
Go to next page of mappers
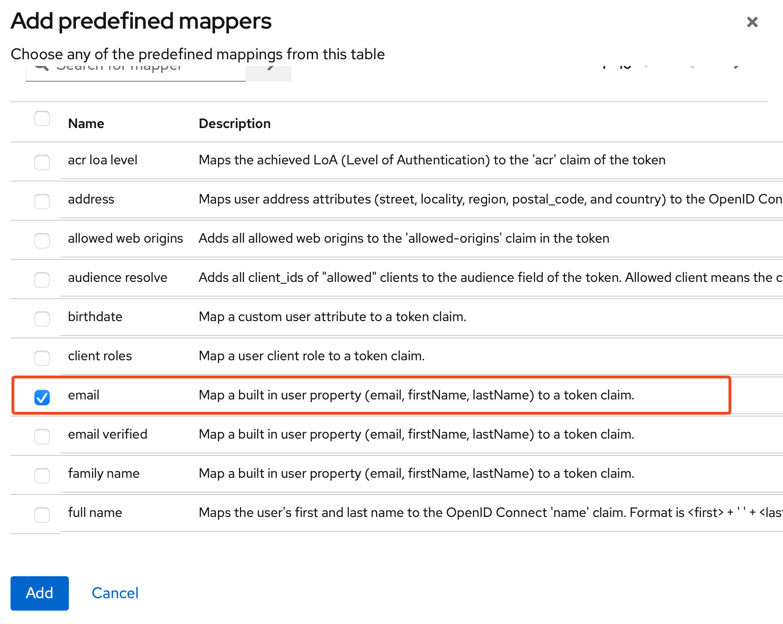pos(736,68)
